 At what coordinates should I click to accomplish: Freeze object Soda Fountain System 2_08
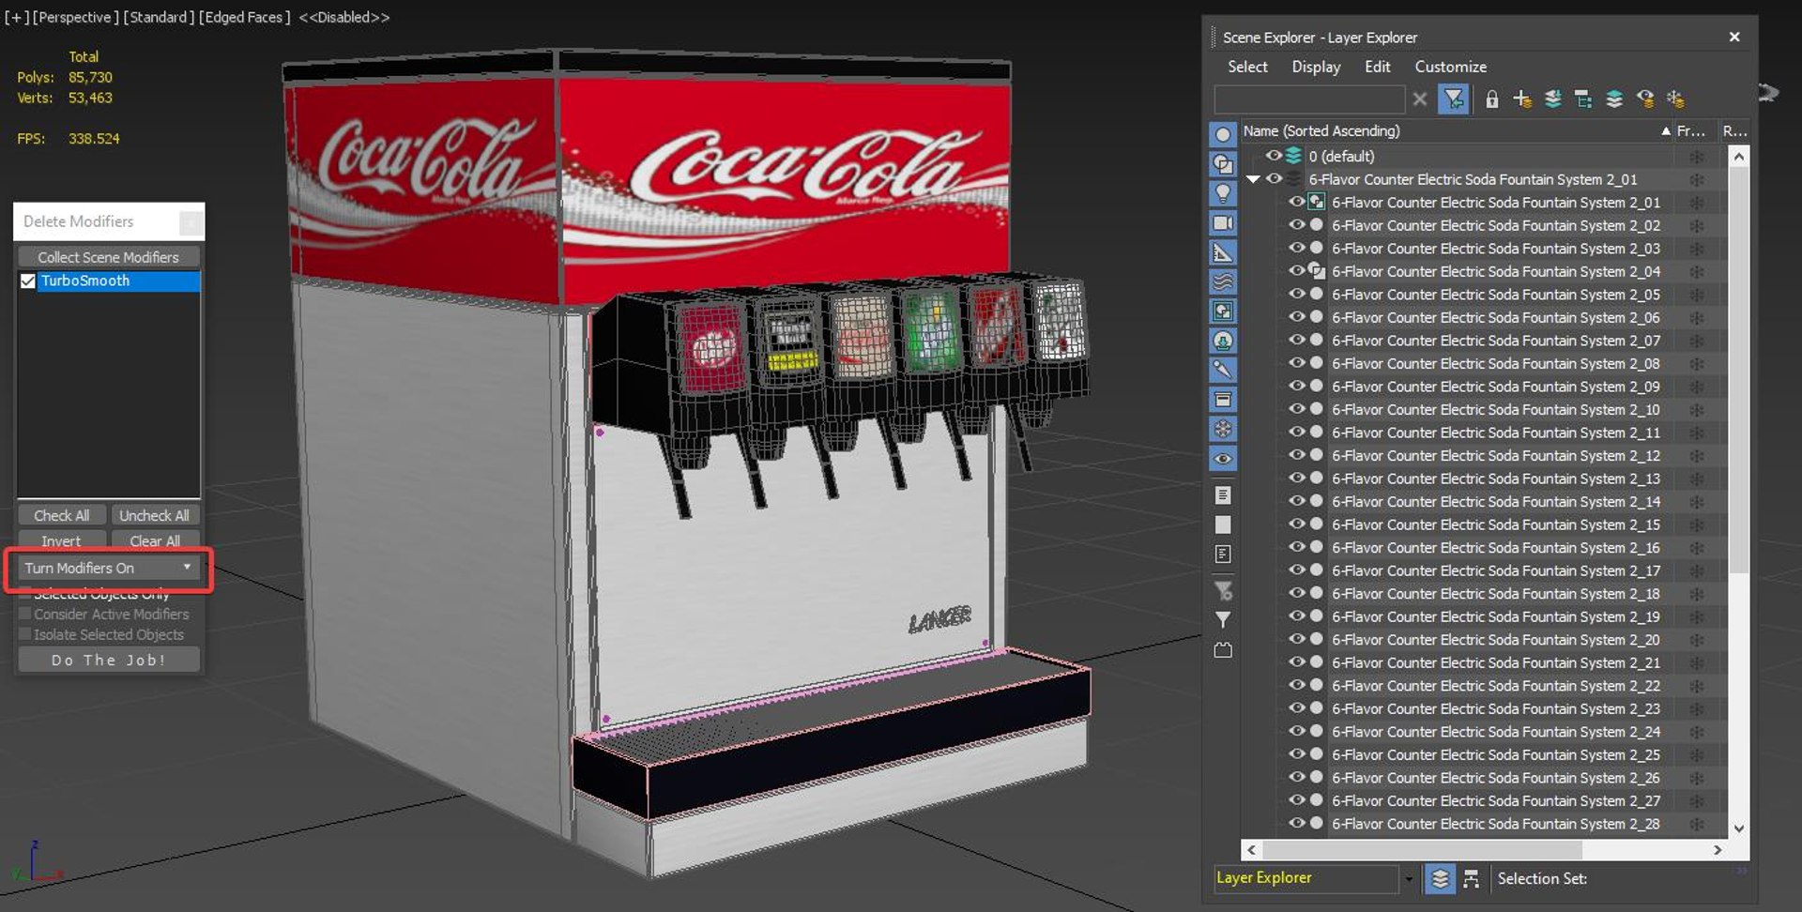point(1697,363)
